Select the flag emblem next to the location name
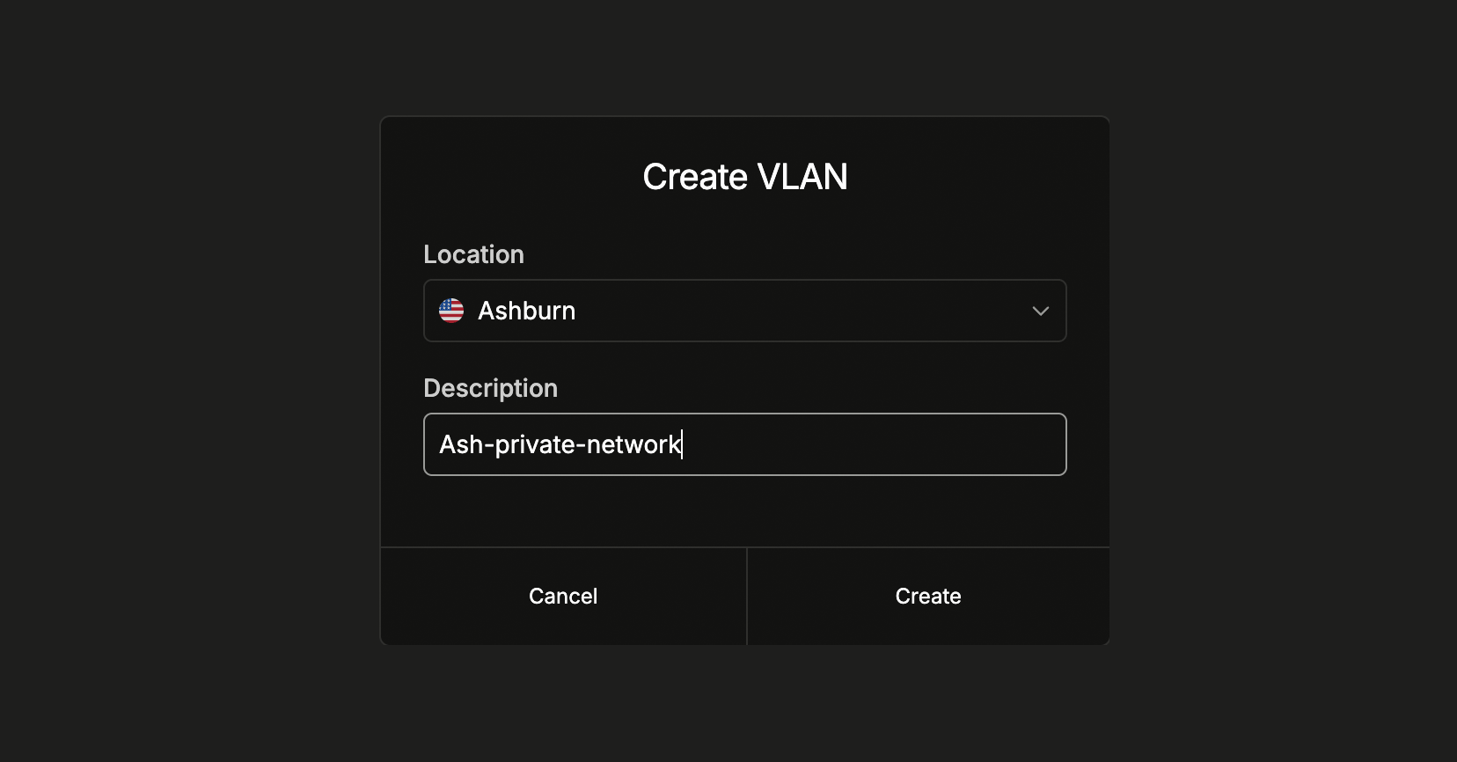The image size is (1457, 762). point(450,311)
